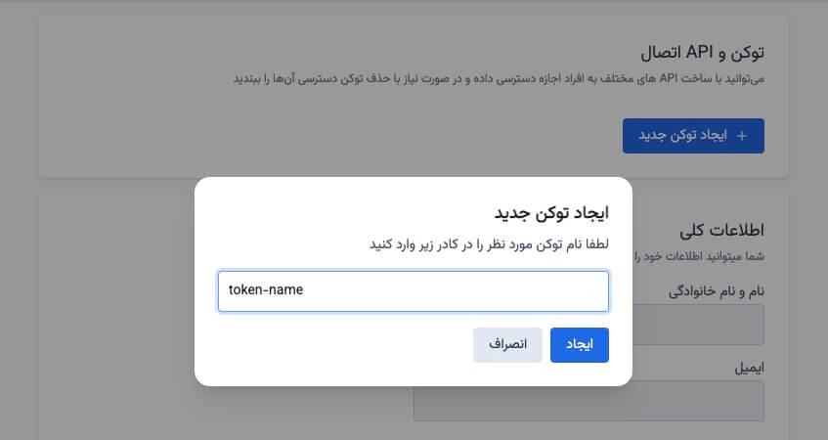Screen dimensions: 828x440
Task: Click the "token-name" text inside the input
Action: (267, 290)
